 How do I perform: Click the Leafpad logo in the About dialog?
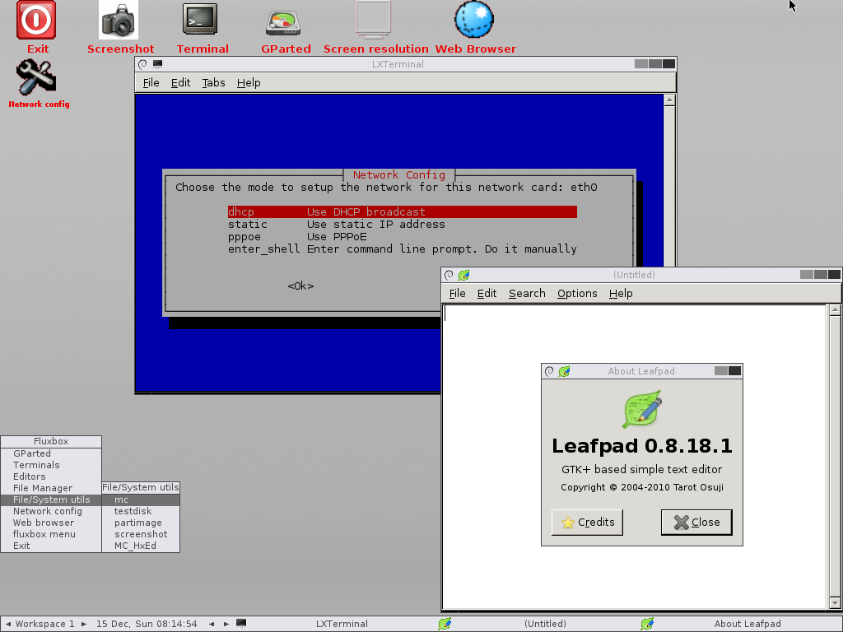642,410
